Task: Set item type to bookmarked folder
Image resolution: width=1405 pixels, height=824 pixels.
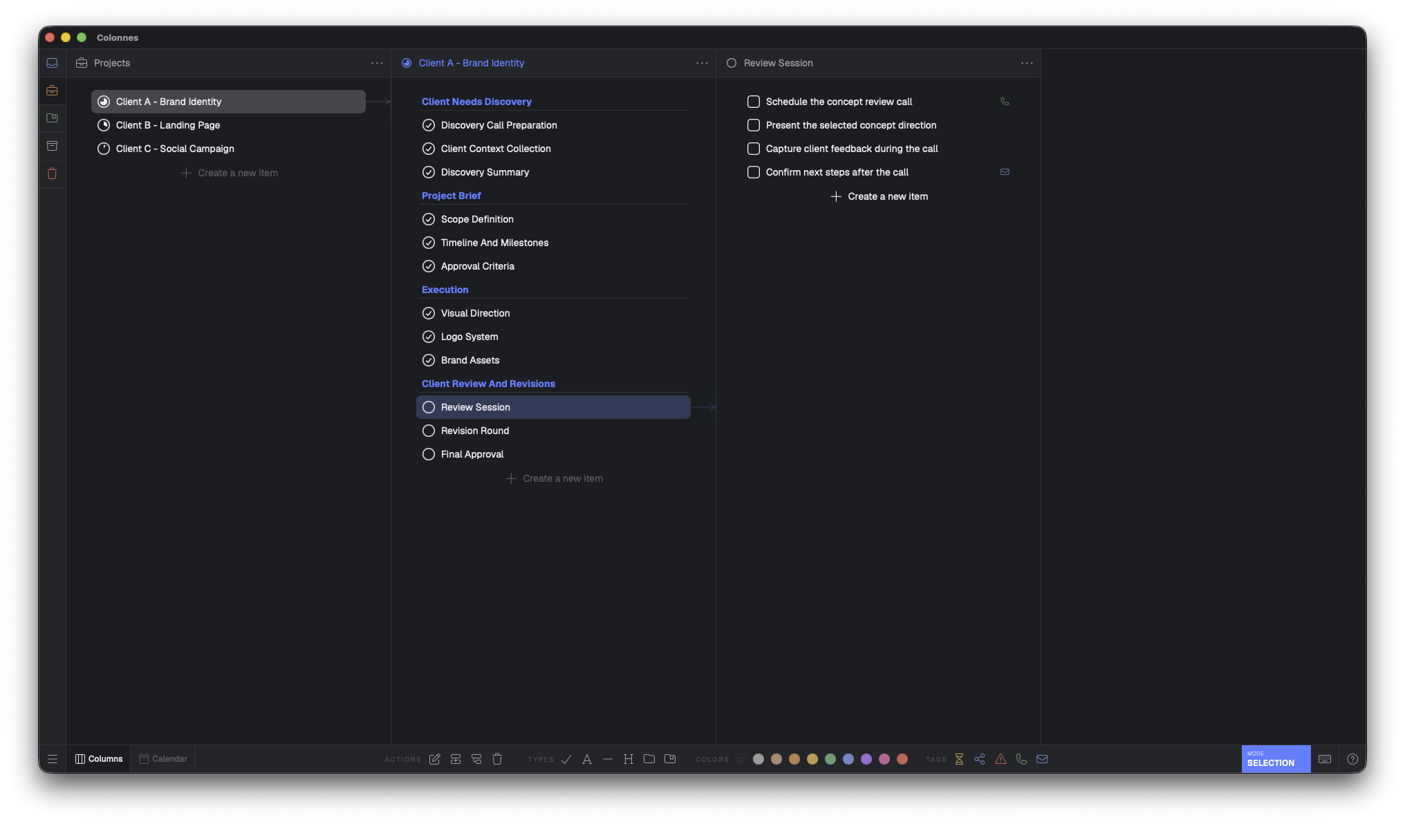Action: pos(670,759)
